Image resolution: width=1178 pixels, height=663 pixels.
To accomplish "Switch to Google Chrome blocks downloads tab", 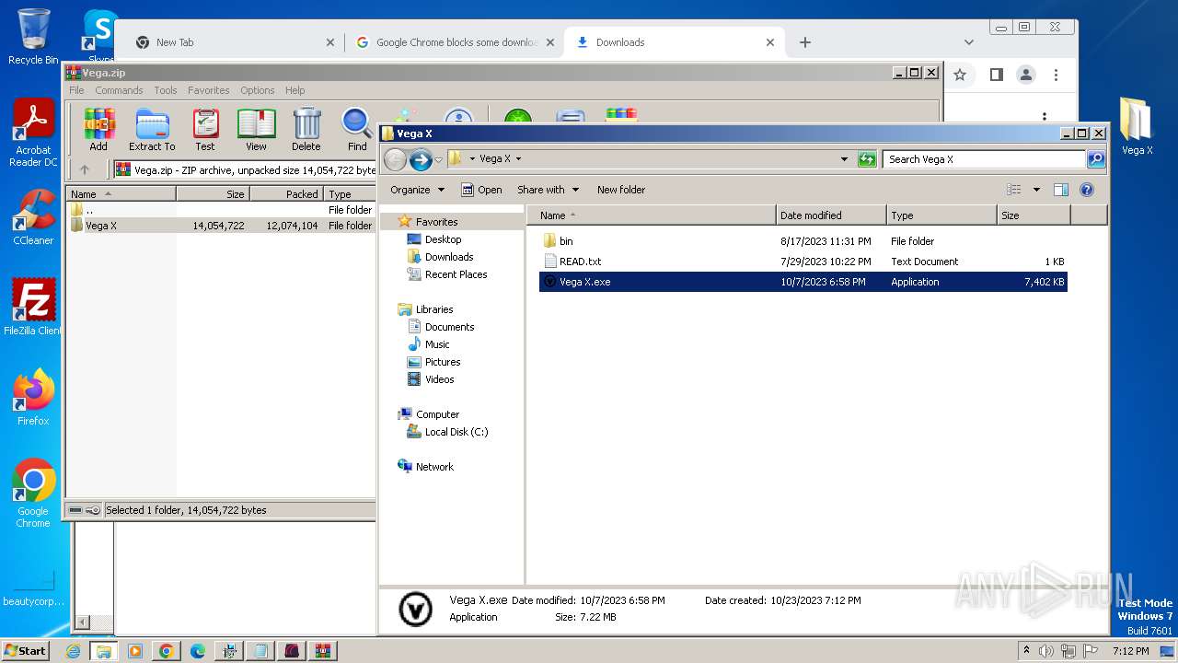I will tap(456, 42).
